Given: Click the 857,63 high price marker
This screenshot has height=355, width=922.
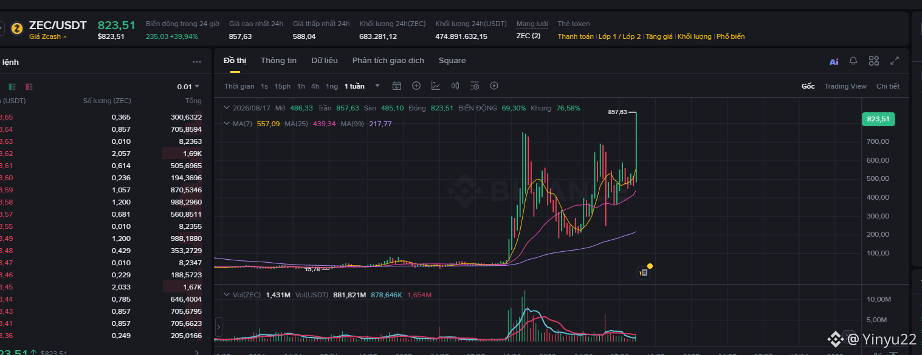Looking at the screenshot, I should point(617,112).
